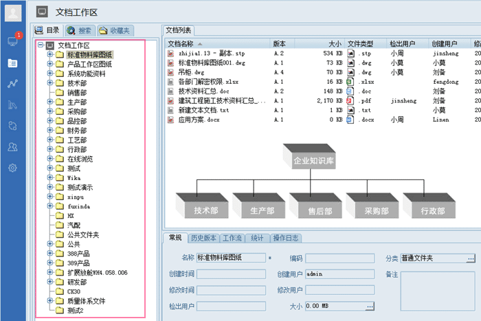Click the line graph icon in sidebar
This screenshot has height=321, width=481.
pos(12,84)
